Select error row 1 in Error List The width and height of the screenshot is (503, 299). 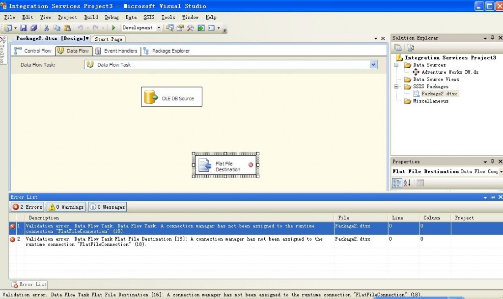click(x=255, y=228)
